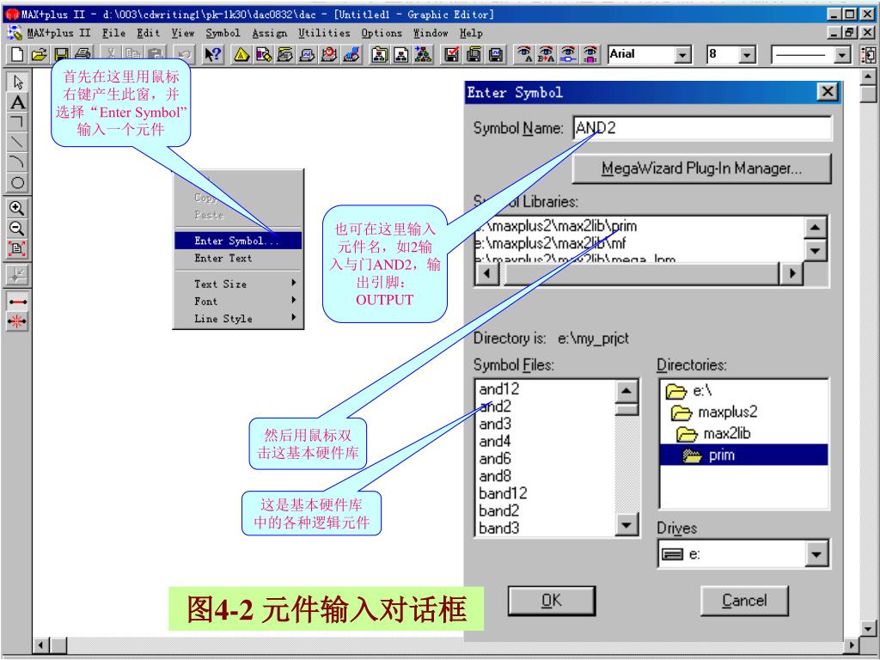880x660 pixels.
Task: Select the prim folder in Directories
Action: (743, 455)
